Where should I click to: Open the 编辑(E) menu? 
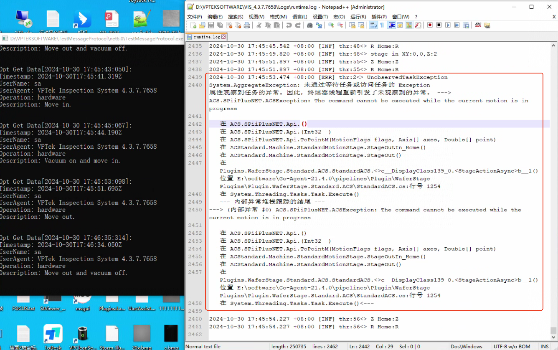215,17
